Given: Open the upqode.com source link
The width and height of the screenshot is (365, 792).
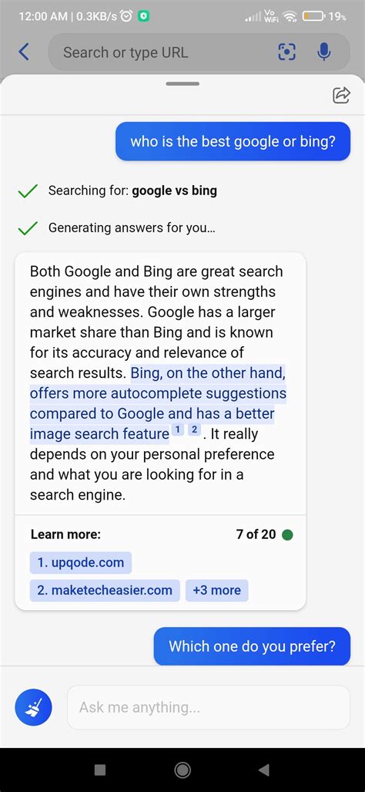Looking at the screenshot, I should (x=81, y=563).
